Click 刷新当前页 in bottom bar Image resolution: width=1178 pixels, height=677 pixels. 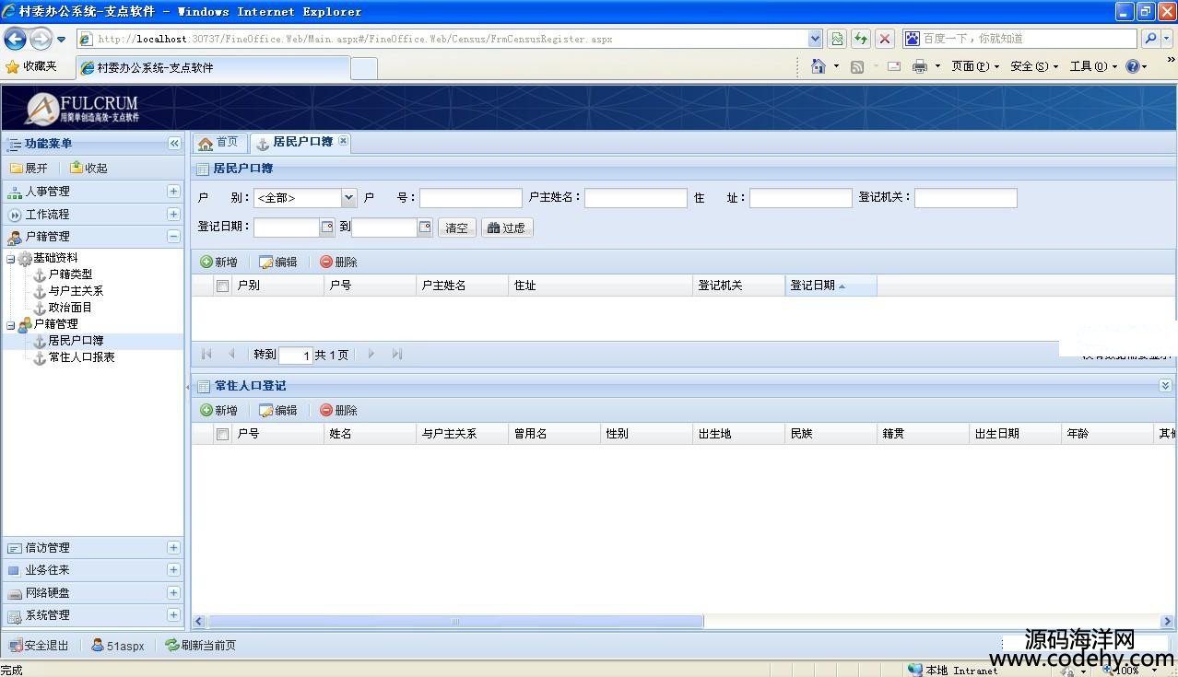click(200, 646)
